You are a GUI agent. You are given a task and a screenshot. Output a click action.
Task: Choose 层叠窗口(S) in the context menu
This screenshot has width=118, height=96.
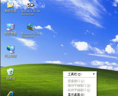click(80, 81)
